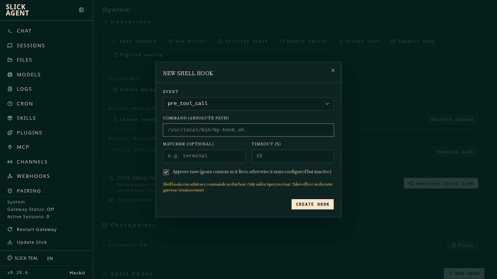Open Chat from the terminal icon
Image resolution: width=497 pixels, height=279 pixels.
click(x=10, y=31)
